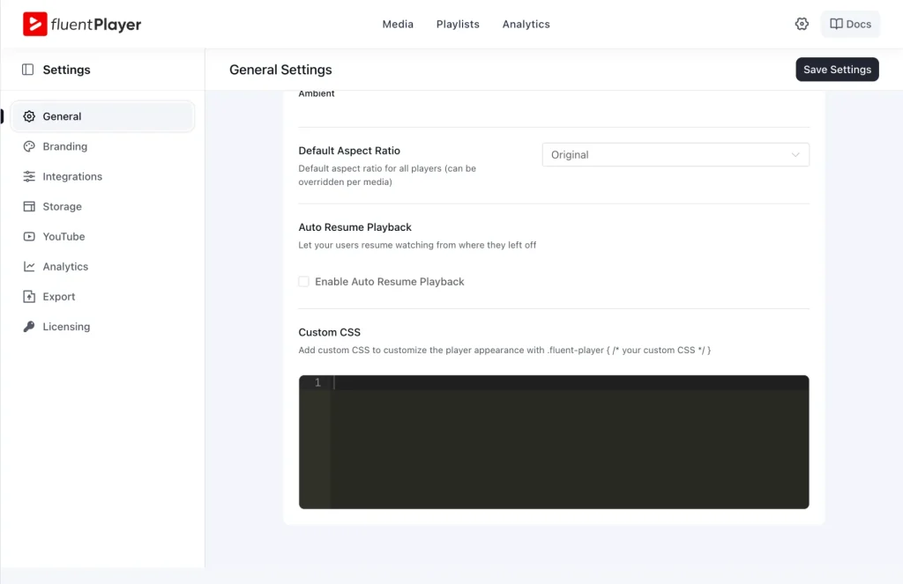Image resolution: width=903 pixels, height=584 pixels.
Task: Click the Branding palette icon
Action: [29, 146]
